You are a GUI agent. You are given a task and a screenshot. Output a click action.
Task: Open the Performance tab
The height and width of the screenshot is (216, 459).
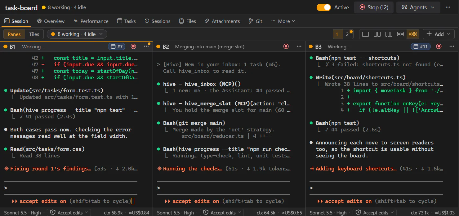tap(91, 21)
